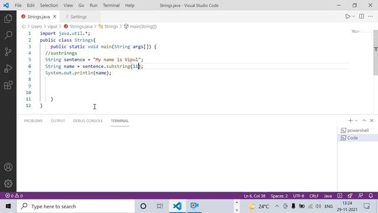This screenshot has height=213, width=378.
Task: Open weather 24°C widget in taskbar
Action: pyautogui.click(x=259, y=206)
